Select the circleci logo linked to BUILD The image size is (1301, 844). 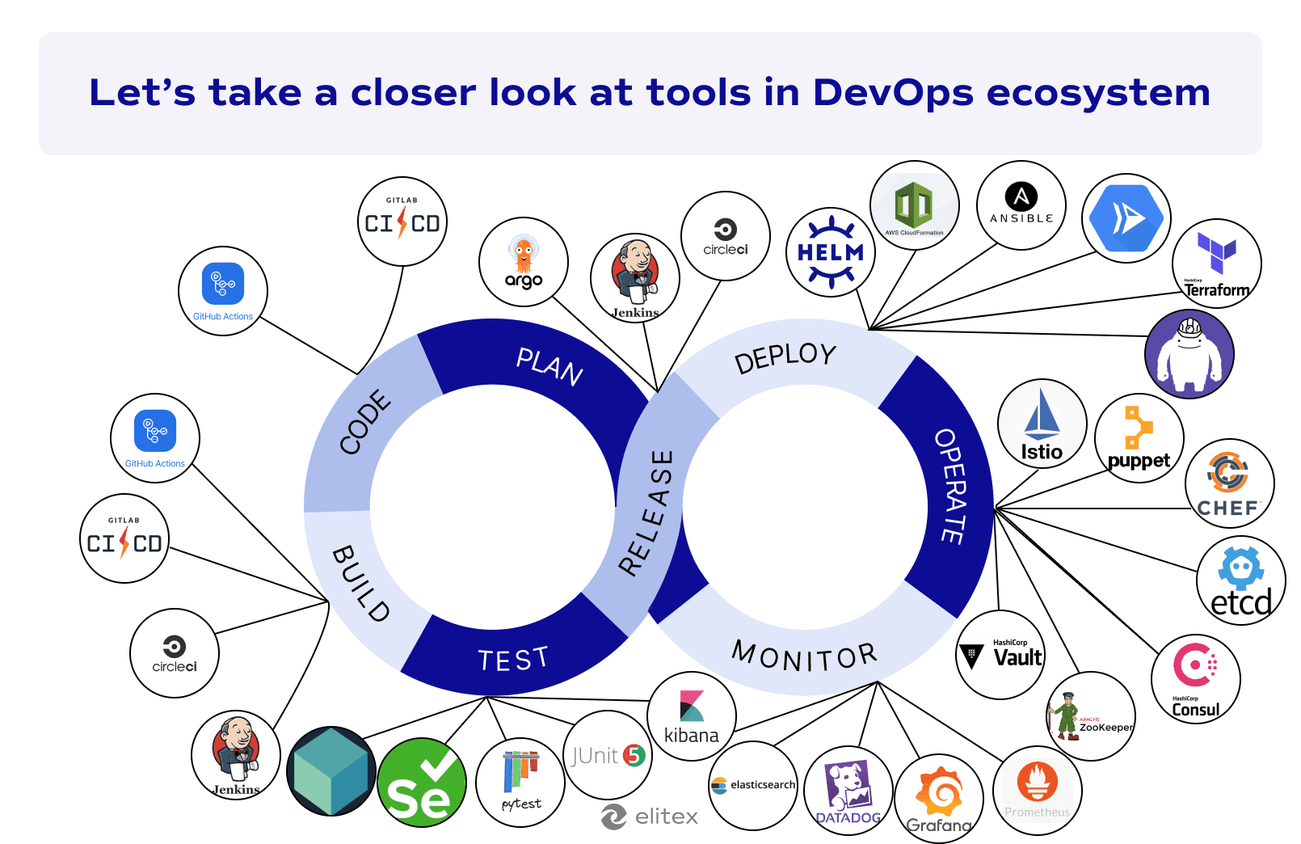(x=175, y=653)
